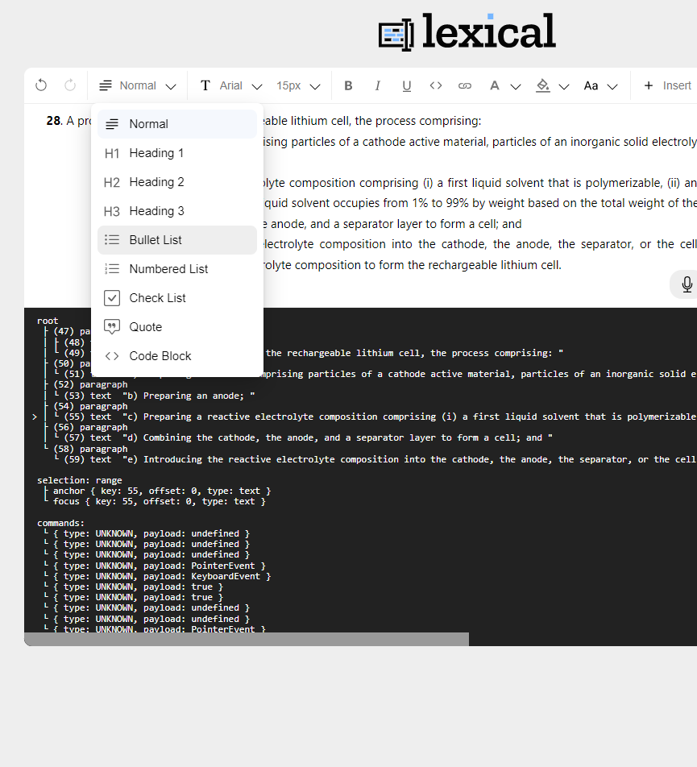The image size is (697, 767).
Task: Open the font family dropdown showing Arial
Action: [230, 85]
